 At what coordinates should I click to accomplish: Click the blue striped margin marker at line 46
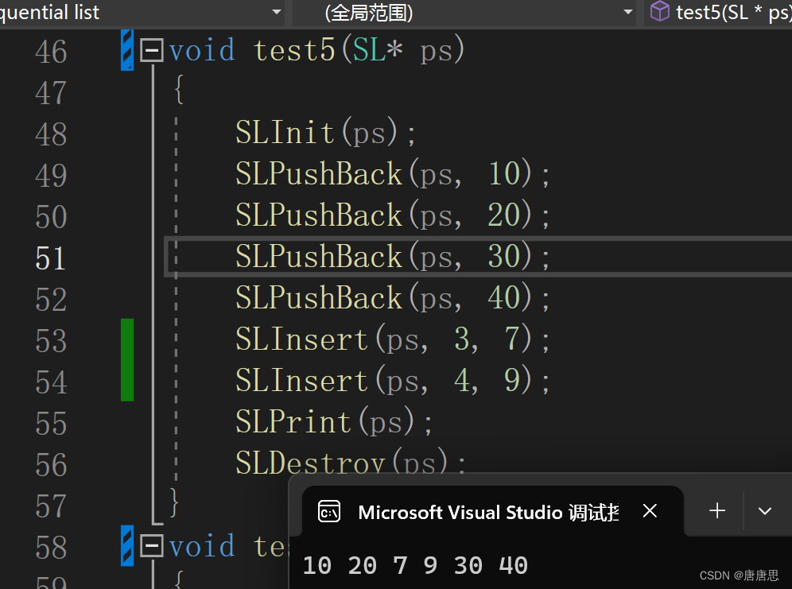click(x=127, y=49)
